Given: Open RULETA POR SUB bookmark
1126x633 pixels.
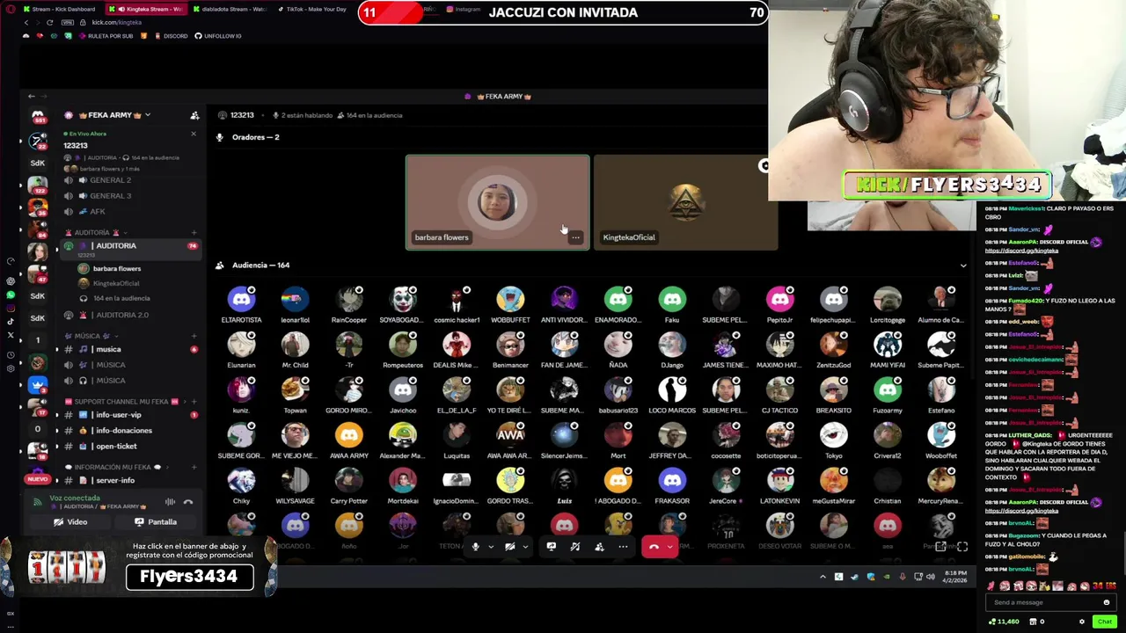Looking at the screenshot, I should 106,36.
